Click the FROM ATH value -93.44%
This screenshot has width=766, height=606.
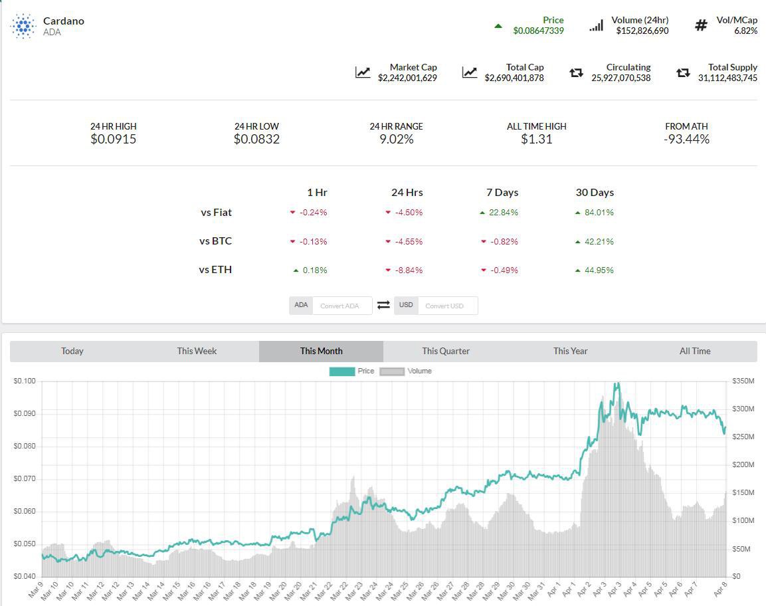tap(686, 140)
